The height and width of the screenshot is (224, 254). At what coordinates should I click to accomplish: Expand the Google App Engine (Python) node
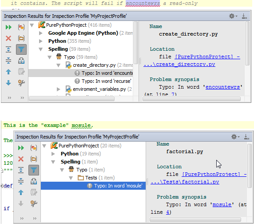coord(41,33)
